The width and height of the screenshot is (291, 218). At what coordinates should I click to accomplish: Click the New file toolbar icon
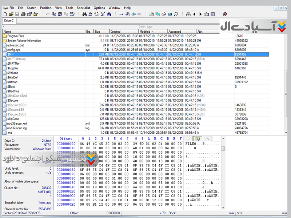(5, 14)
